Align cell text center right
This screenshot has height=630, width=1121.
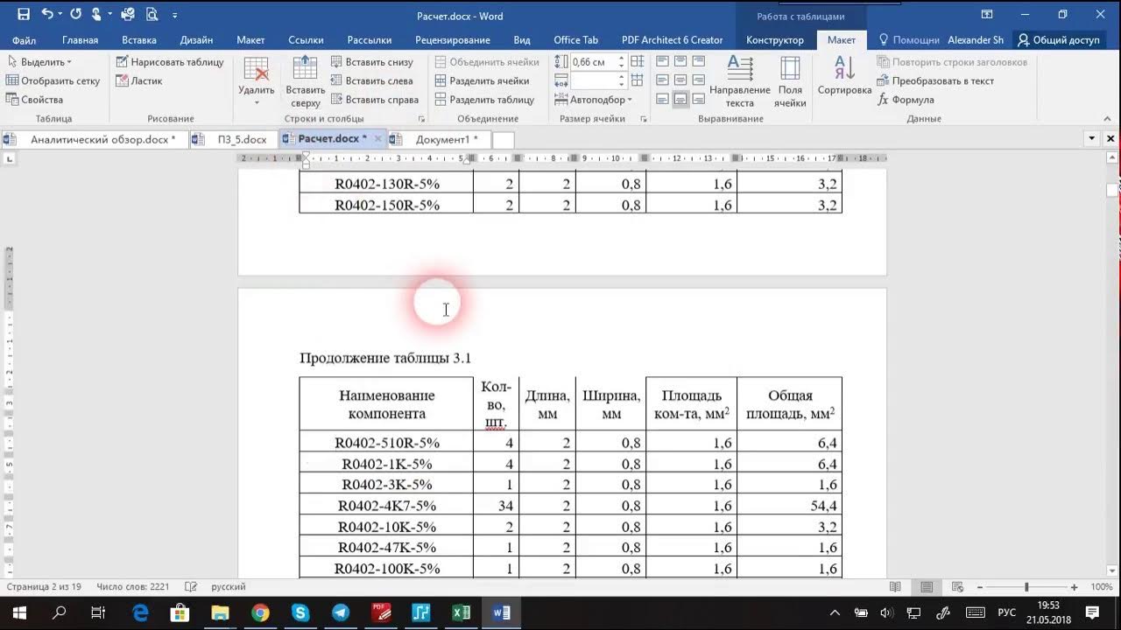(700, 80)
